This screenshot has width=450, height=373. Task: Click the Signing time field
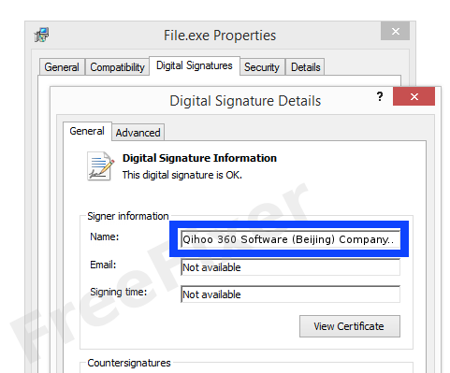290,294
